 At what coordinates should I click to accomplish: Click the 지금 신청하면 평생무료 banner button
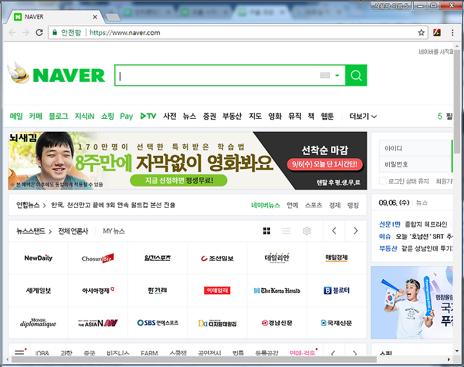click(179, 180)
